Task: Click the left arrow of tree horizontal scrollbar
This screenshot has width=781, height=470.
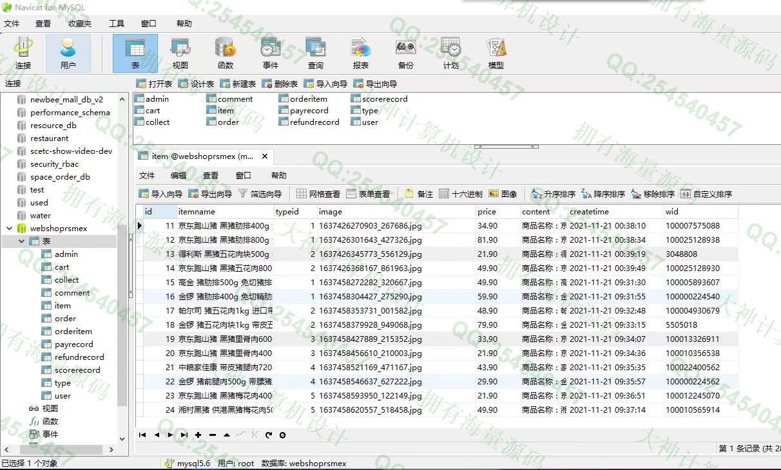Action: click(x=5, y=449)
